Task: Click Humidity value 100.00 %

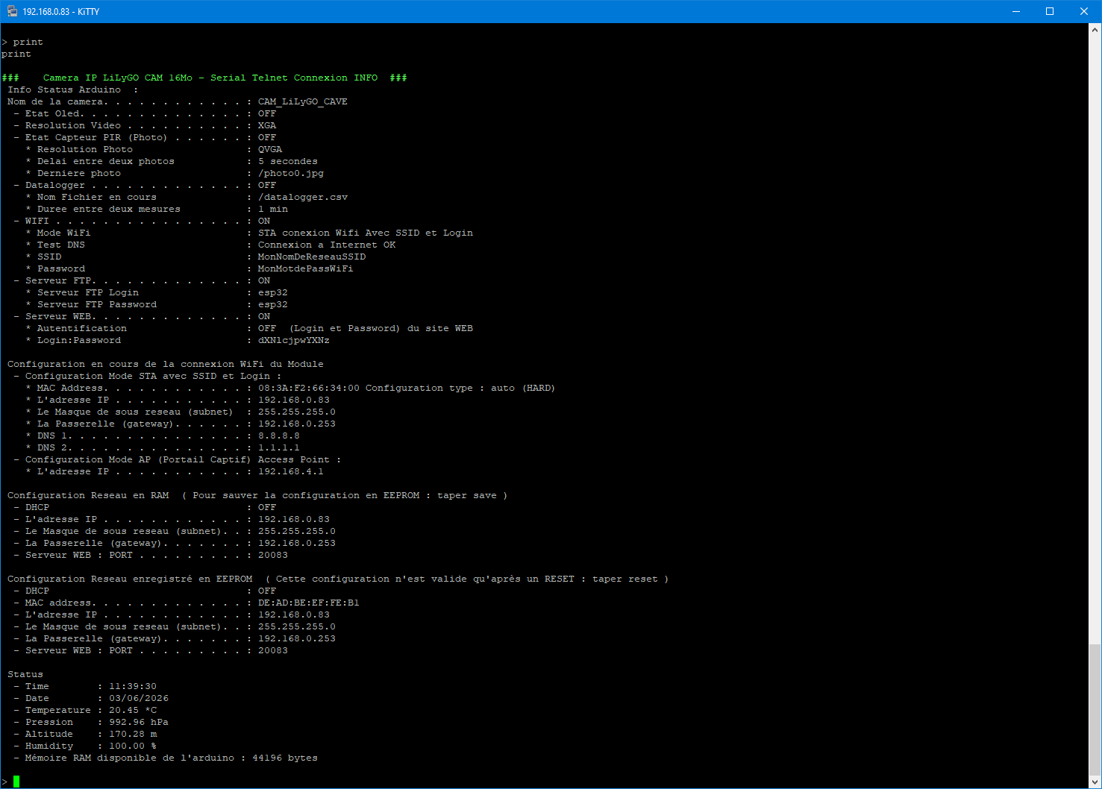Action: tap(133, 746)
